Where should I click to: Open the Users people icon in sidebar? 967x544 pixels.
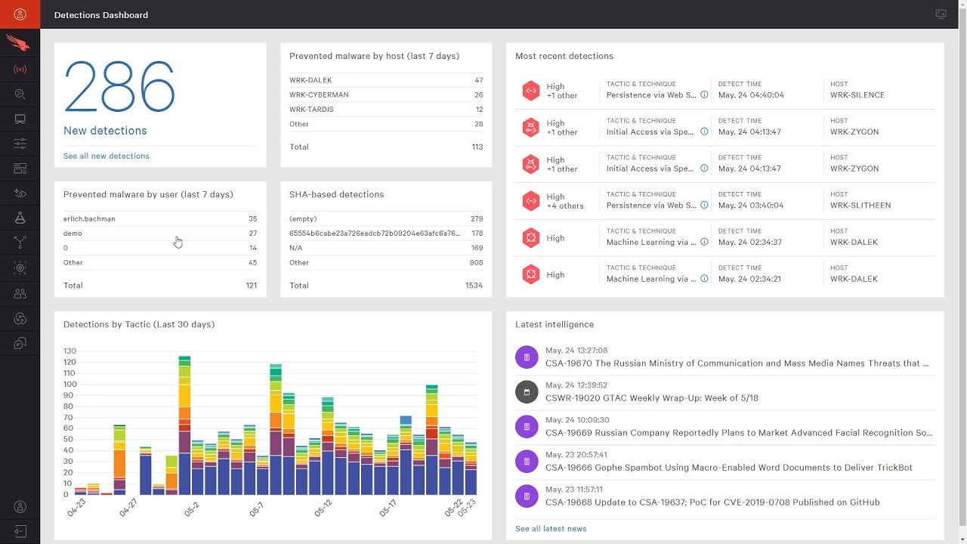pos(20,293)
